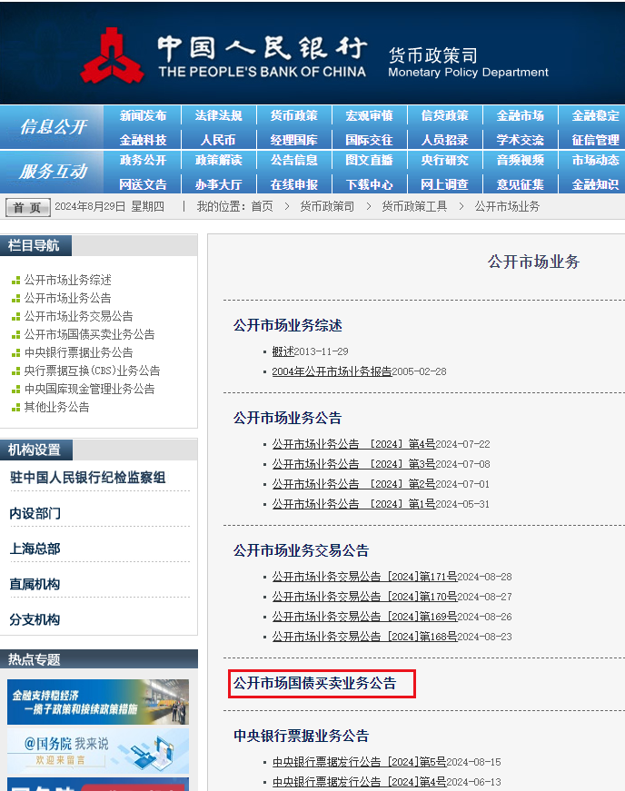Open 公开市场业务交易公告 [2024]第168号
This screenshot has height=791, width=625.
(364, 636)
